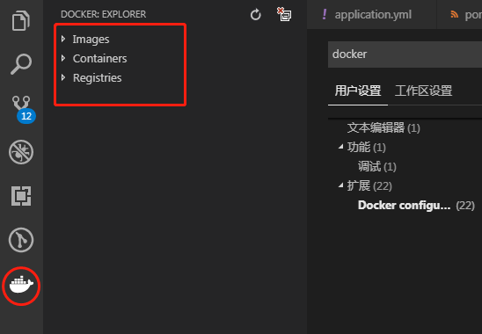Image resolution: width=482 pixels, height=334 pixels.
Task: Click the DOCKER: EXPLORER panel title
Action: 103,14
